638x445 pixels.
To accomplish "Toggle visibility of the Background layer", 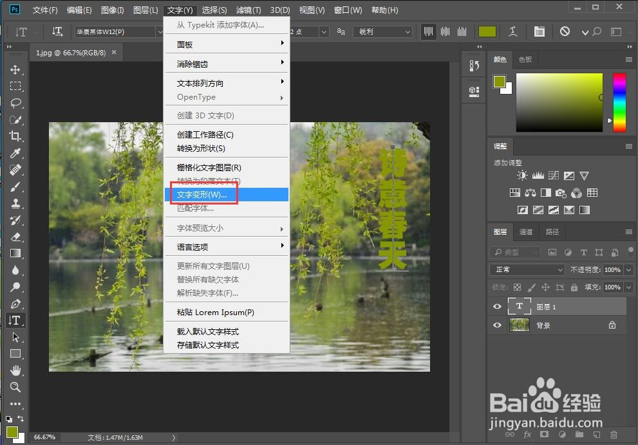I will pos(497,325).
